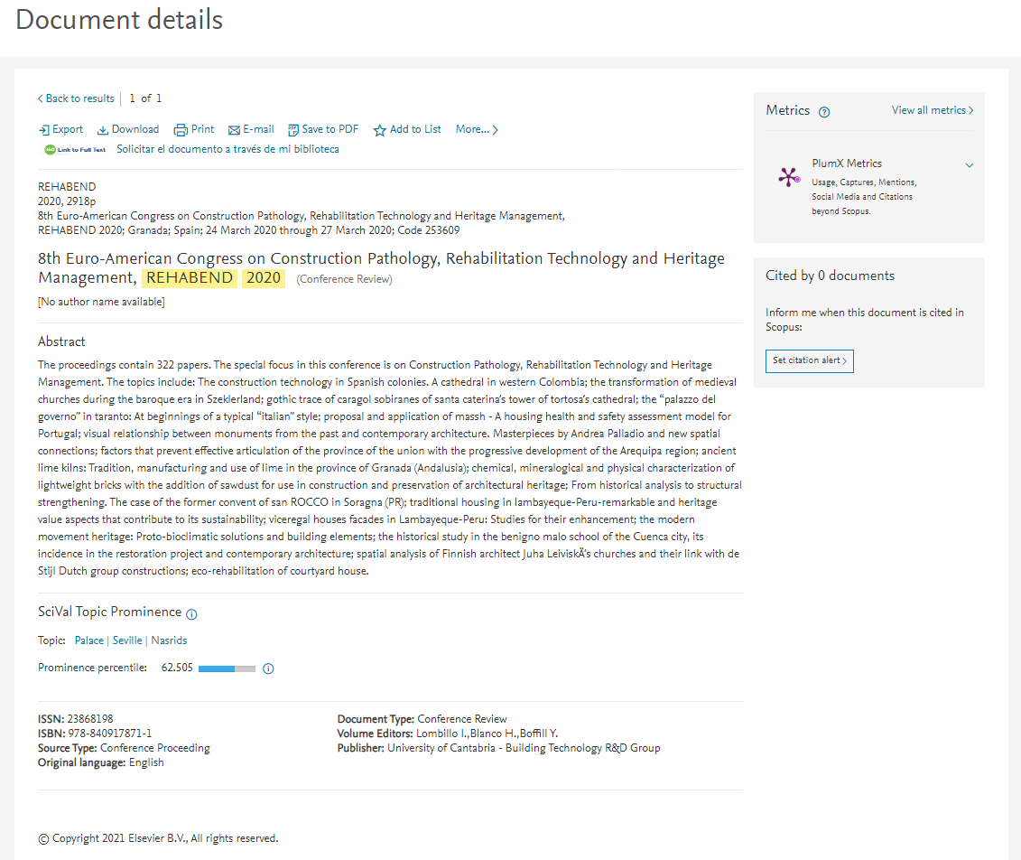Click the Save to PDF icon

293,130
